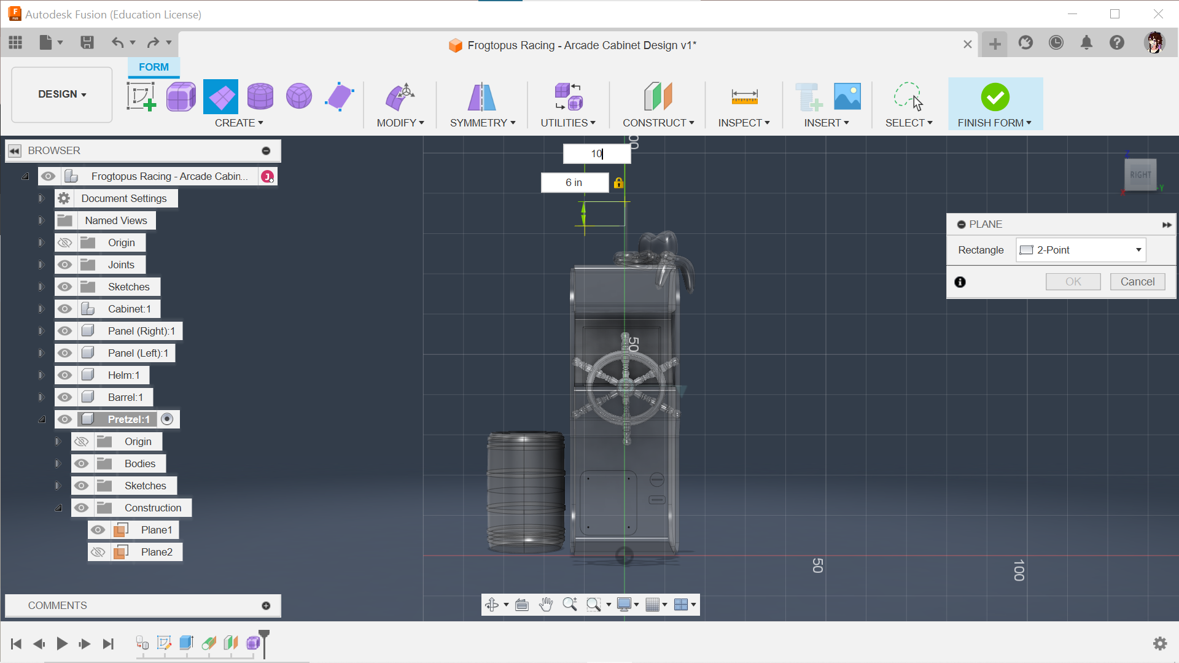The height and width of the screenshot is (663, 1179).
Task: Expand the Cabinet:1 component tree
Action: (41, 308)
